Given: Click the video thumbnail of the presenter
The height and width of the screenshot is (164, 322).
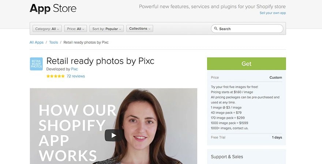Looking at the screenshot, I should (113, 126).
